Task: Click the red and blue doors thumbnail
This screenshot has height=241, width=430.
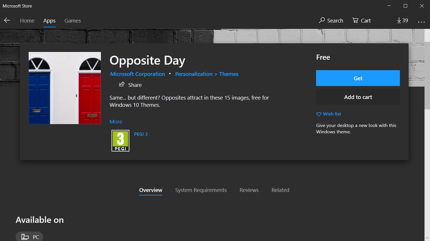Action: tap(65, 88)
